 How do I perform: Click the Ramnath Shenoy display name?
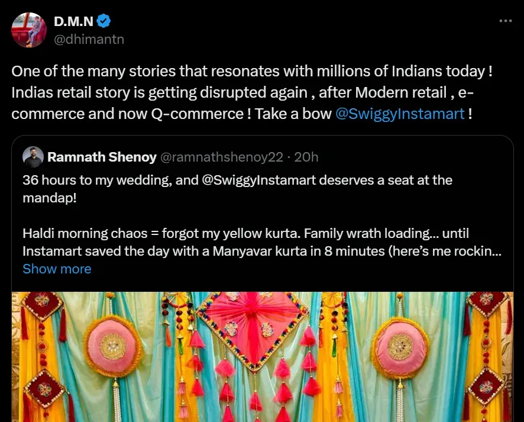coord(102,157)
